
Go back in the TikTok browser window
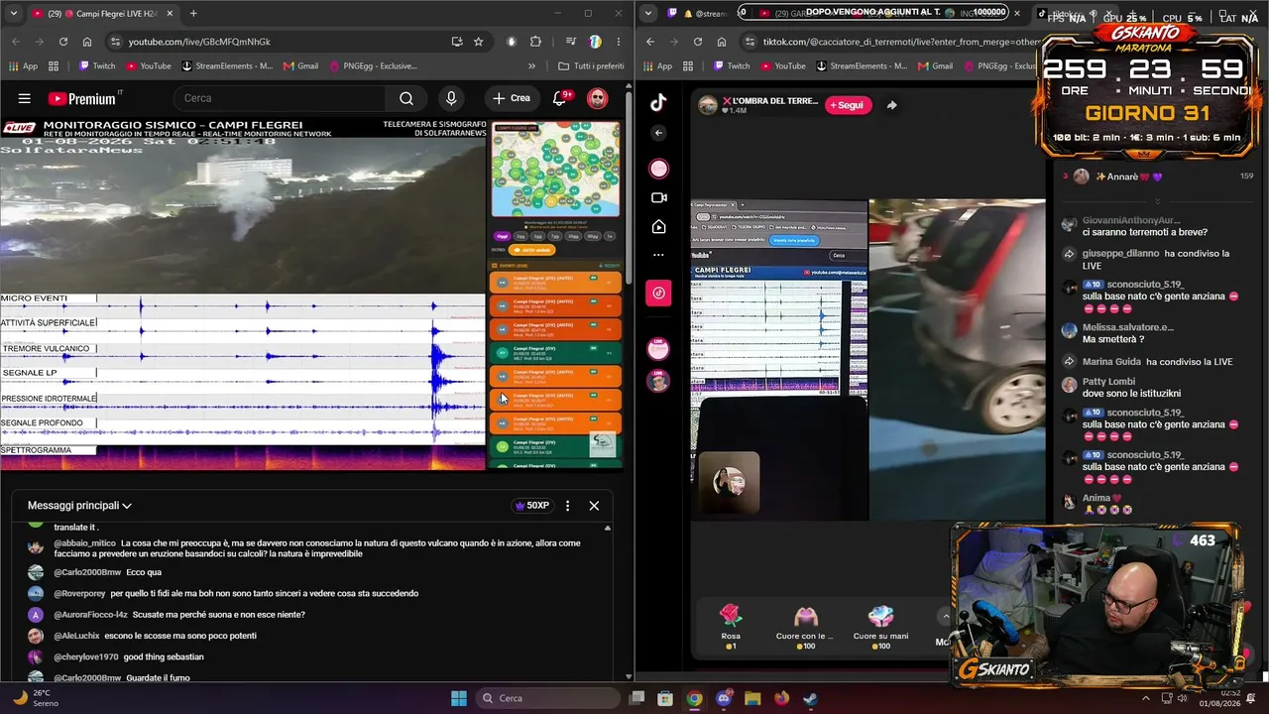click(x=650, y=42)
